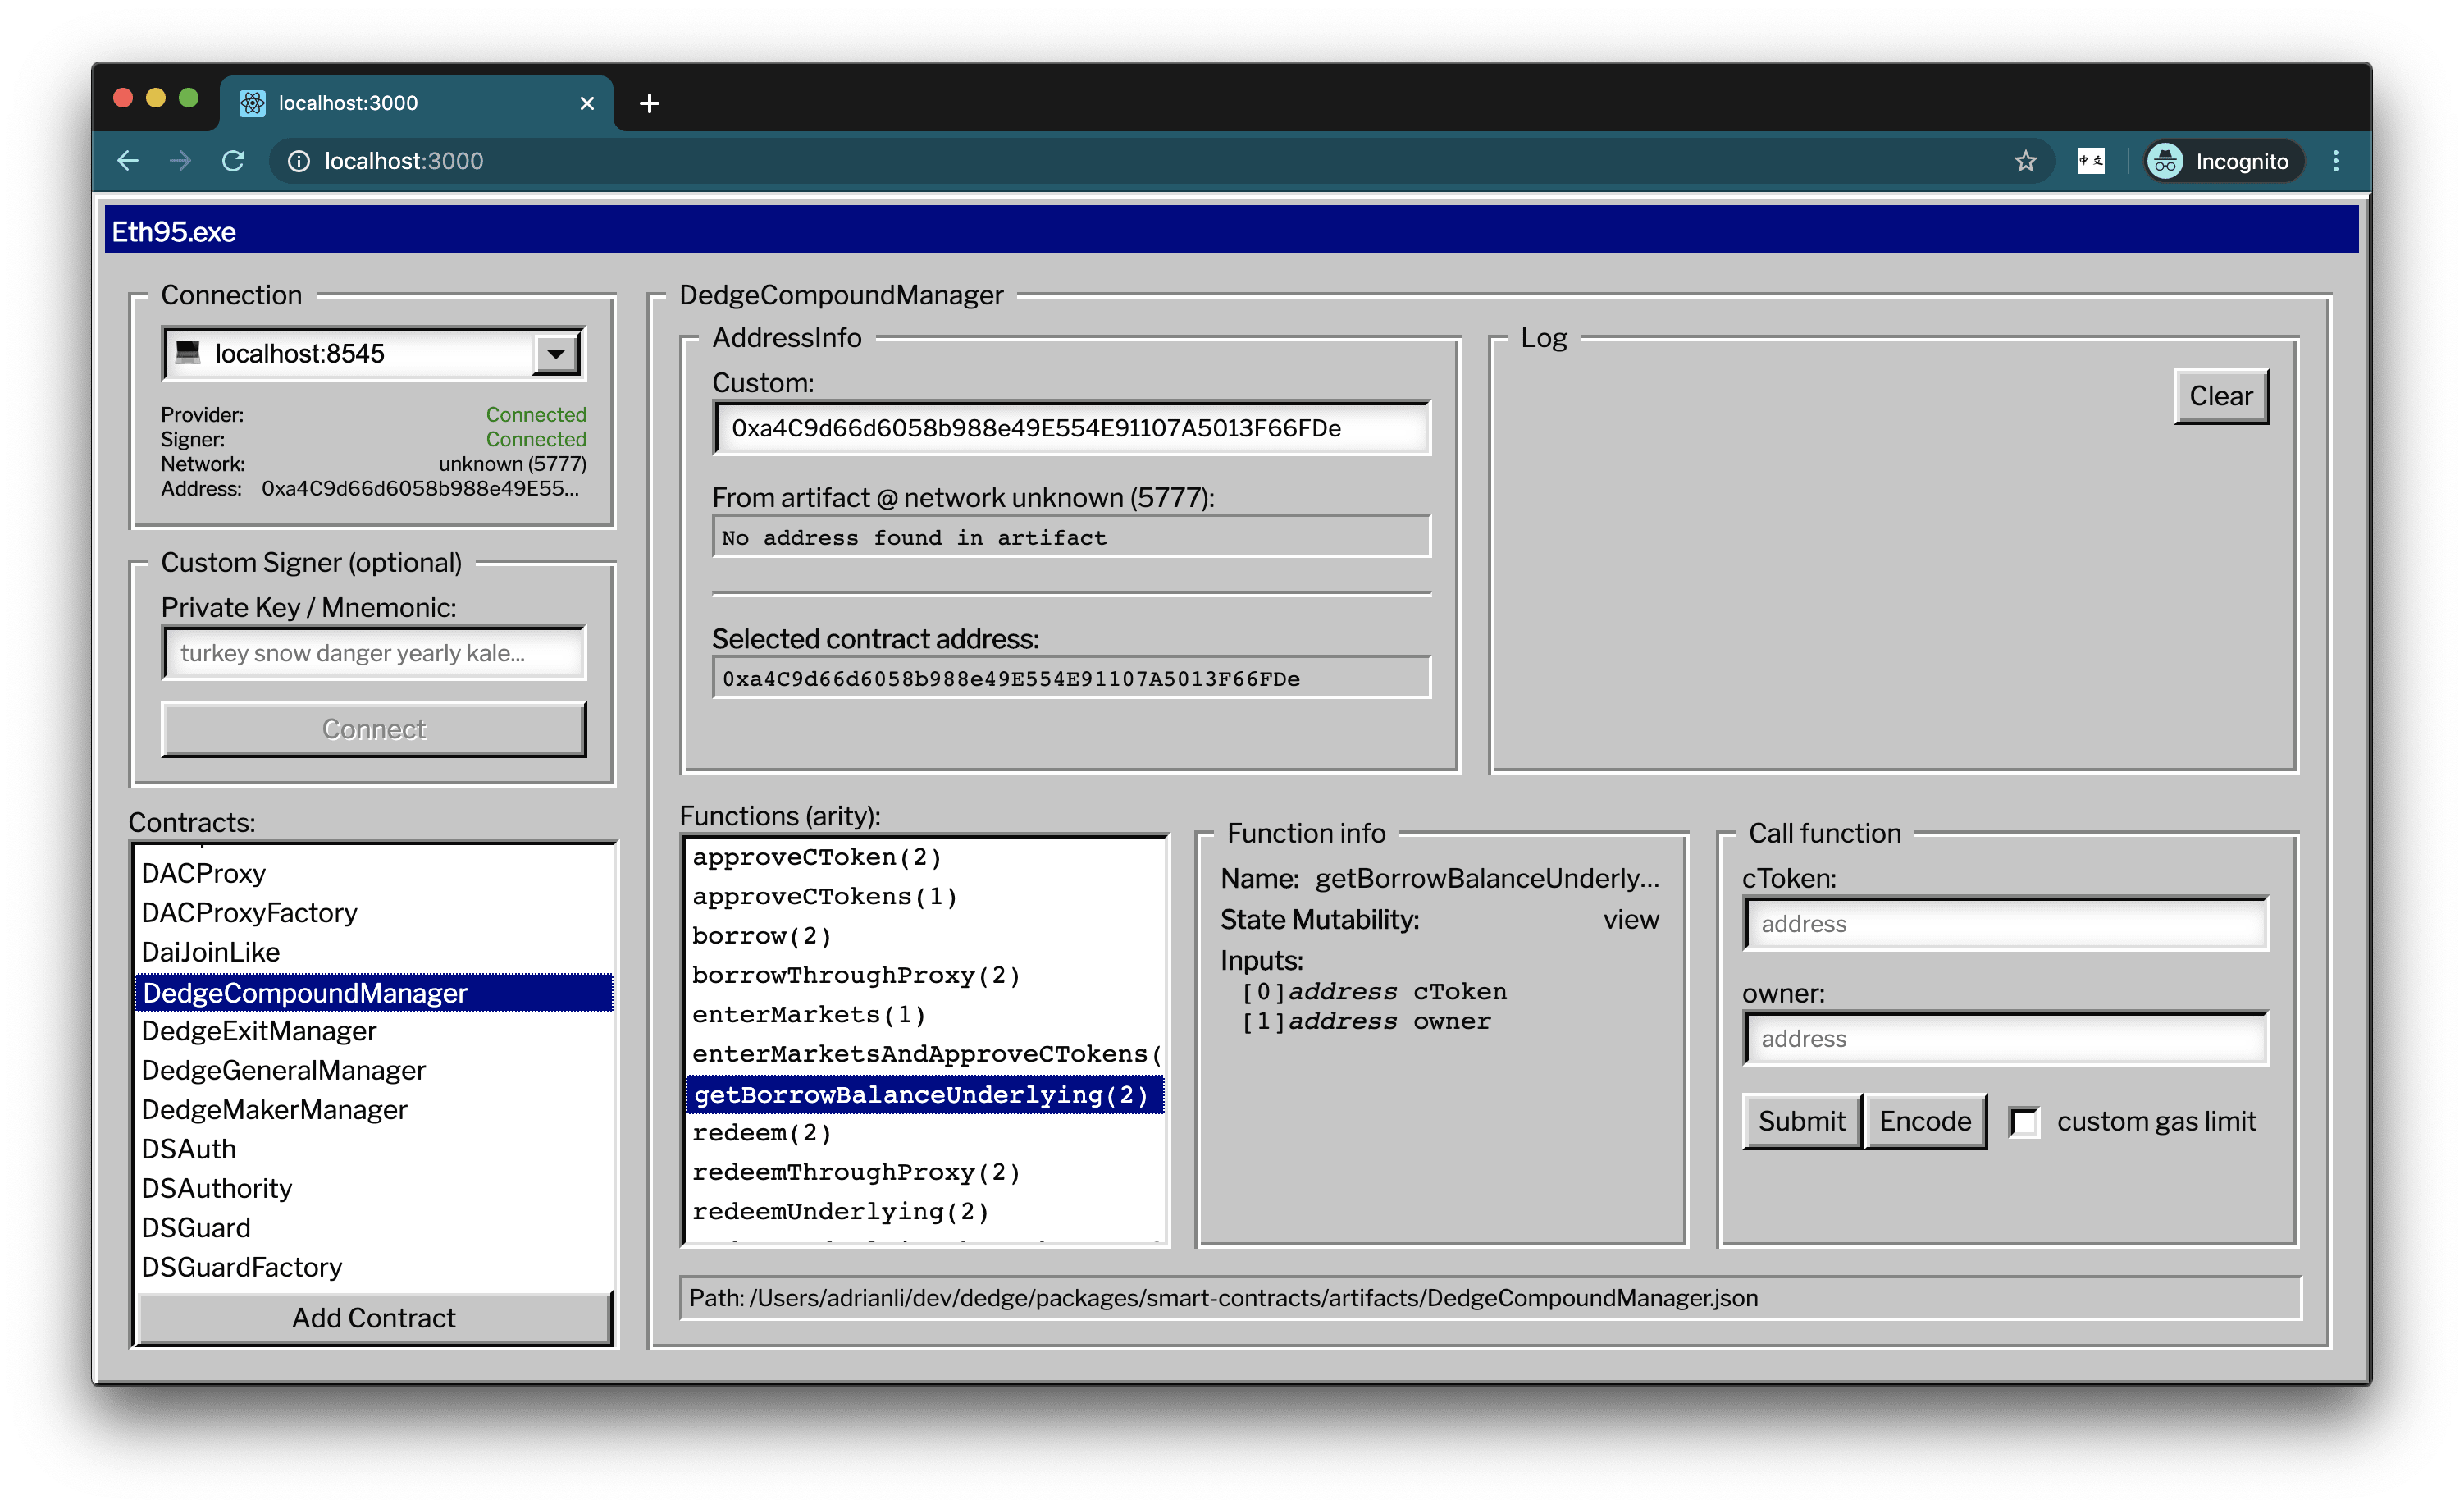Bookmark the page with the star icon
This screenshot has height=1508, width=2464.
pyautogui.click(x=2026, y=161)
